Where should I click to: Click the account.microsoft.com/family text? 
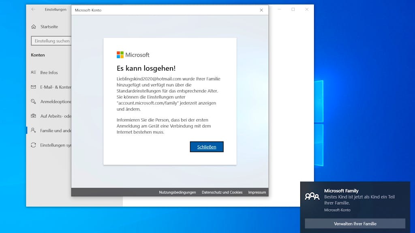(x=148, y=103)
